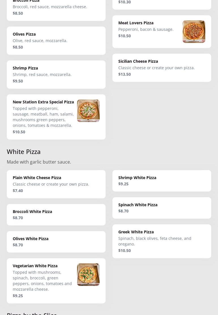This screenshot has height=315, width=218.
Task: Open the Shrimp White Pizza card
Action: (162, 181)
